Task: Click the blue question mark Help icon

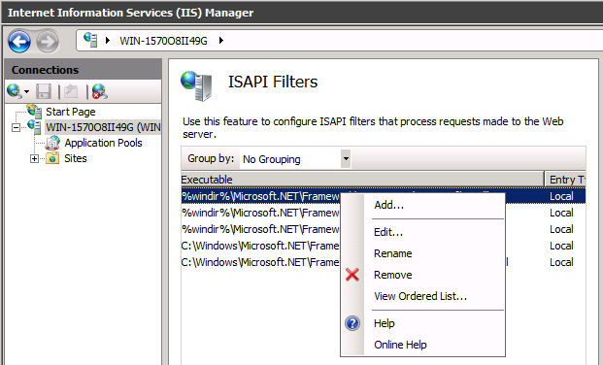Action: pos(352,323)
